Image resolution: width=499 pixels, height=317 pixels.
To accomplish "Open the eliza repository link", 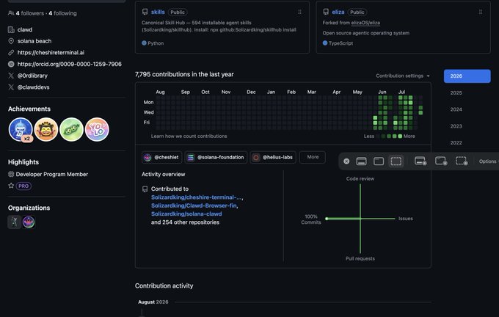I will coord(338,12).
